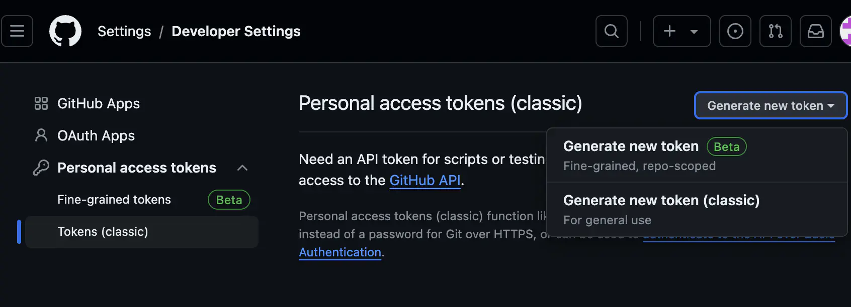Click the Fine-grained tokens sidebar item
The height and width of the screenshot is (307, 851).
click(114, 199)
